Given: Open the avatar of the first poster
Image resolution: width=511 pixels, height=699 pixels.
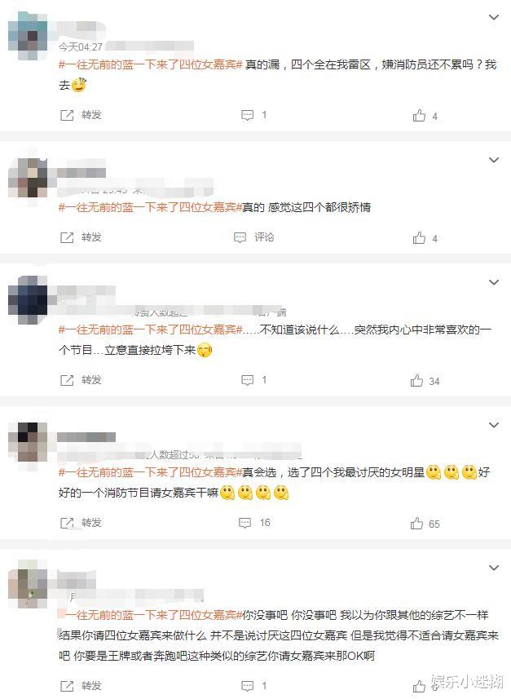Looking at the screenshot, I should (x=28, y=36).
